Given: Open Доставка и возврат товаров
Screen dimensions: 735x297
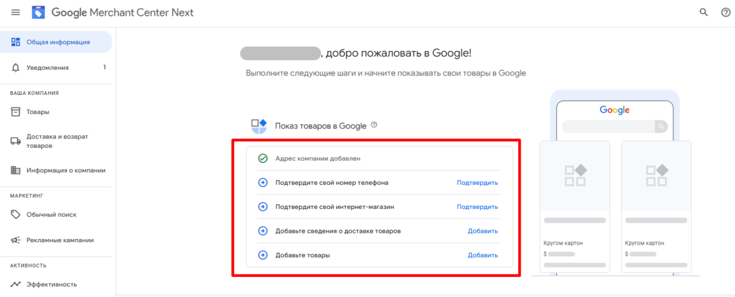Looking at the screenshot, I should (56, 141).
